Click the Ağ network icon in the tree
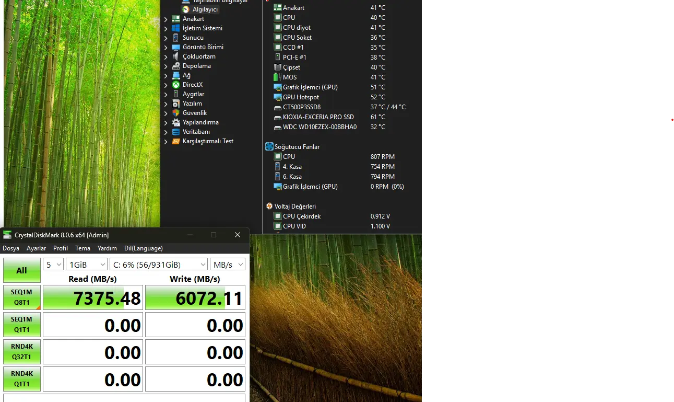 pos(176,75)
